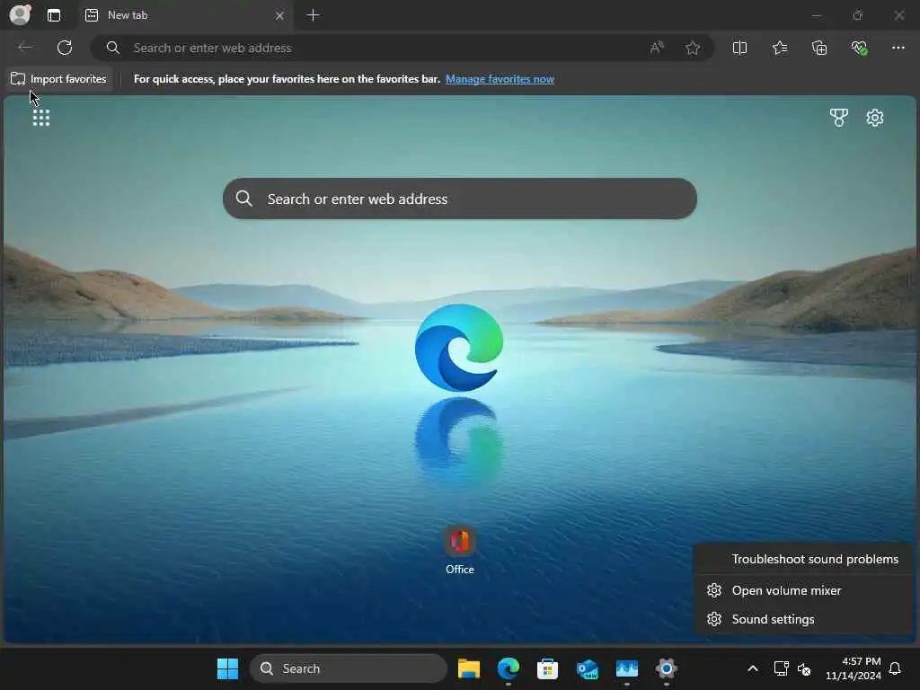Image resolution: width=920 pixels, height=690 pixels.
Task: Click Import favorites button
Action: pos(58,79)
